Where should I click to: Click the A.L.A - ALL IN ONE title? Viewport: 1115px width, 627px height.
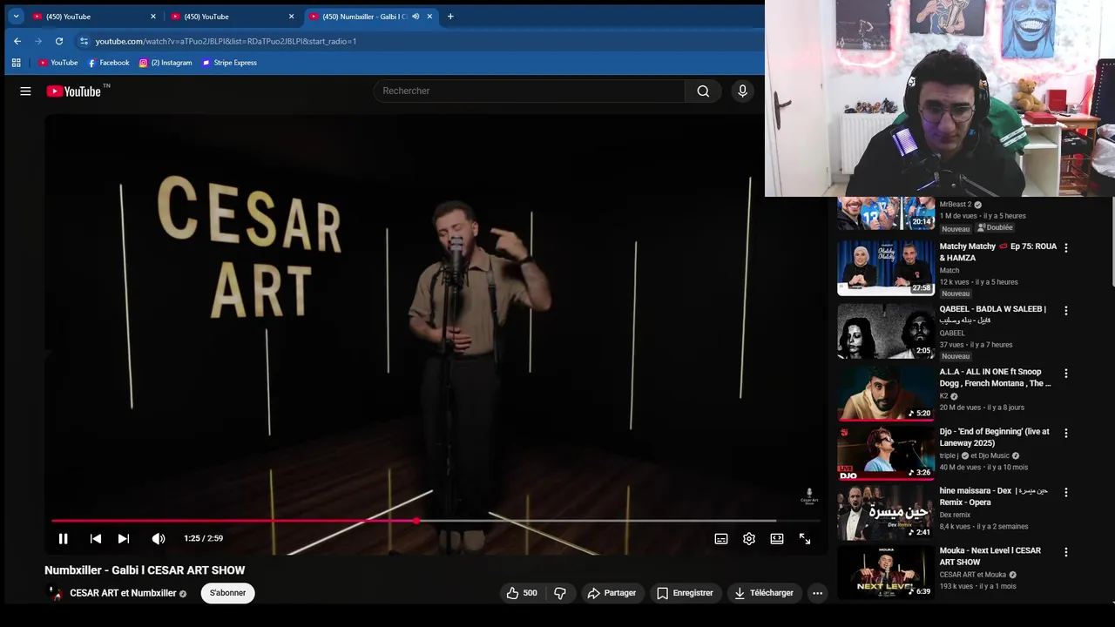tap(995, 378)
